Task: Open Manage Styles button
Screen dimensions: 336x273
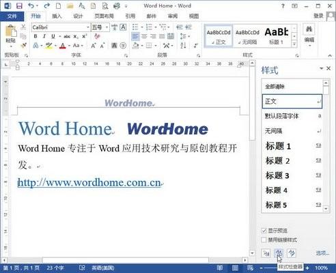Action: [x=292, y=253]
